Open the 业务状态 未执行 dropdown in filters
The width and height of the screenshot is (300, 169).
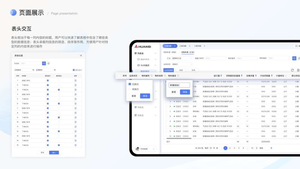(182, 64)
